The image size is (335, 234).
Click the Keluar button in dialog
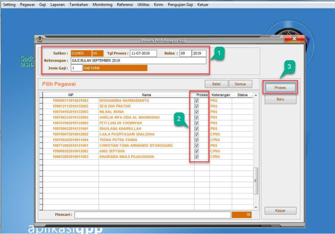(280, 210)
